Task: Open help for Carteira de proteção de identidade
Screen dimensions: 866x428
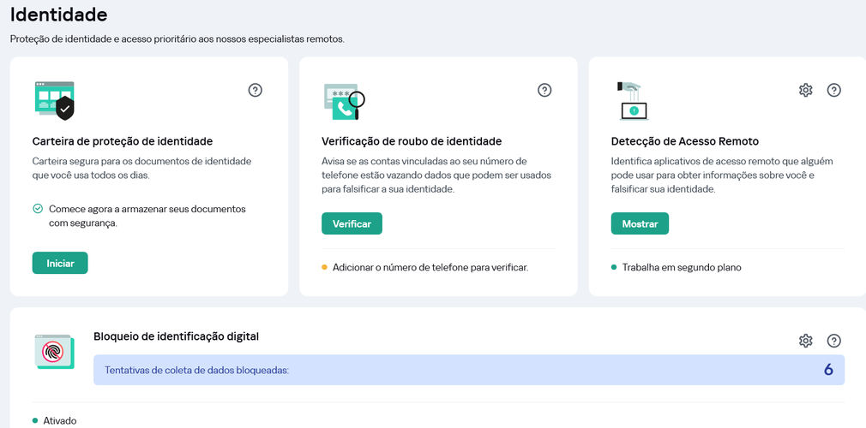Action: click(x=256, y=90)
